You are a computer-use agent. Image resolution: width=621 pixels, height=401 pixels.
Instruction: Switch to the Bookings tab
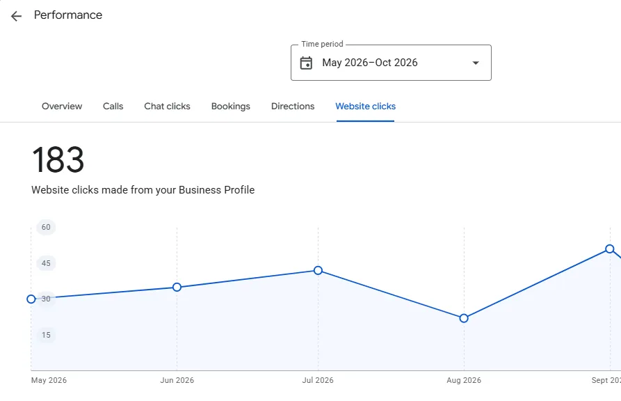(x=230, y=107)
